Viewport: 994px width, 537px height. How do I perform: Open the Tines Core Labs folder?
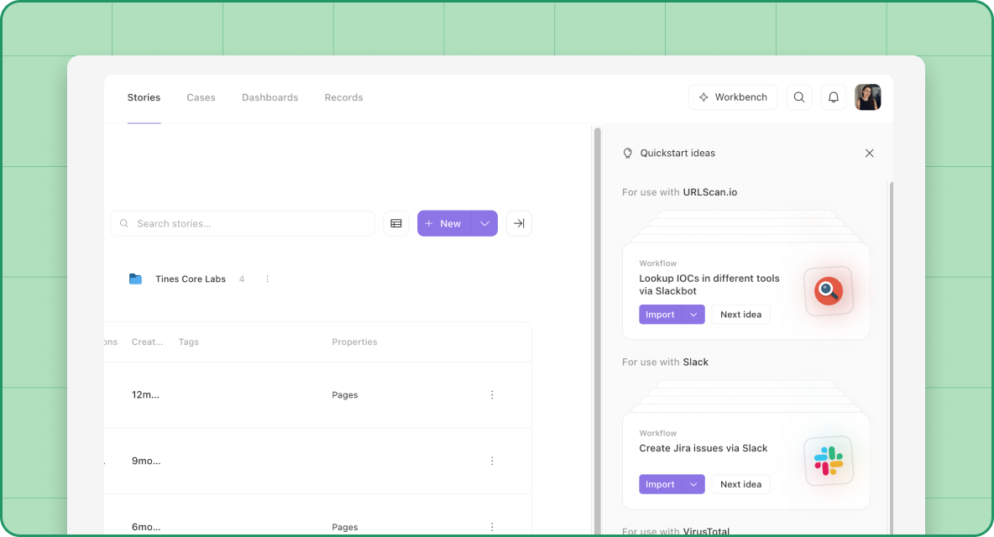pos(191,279)
